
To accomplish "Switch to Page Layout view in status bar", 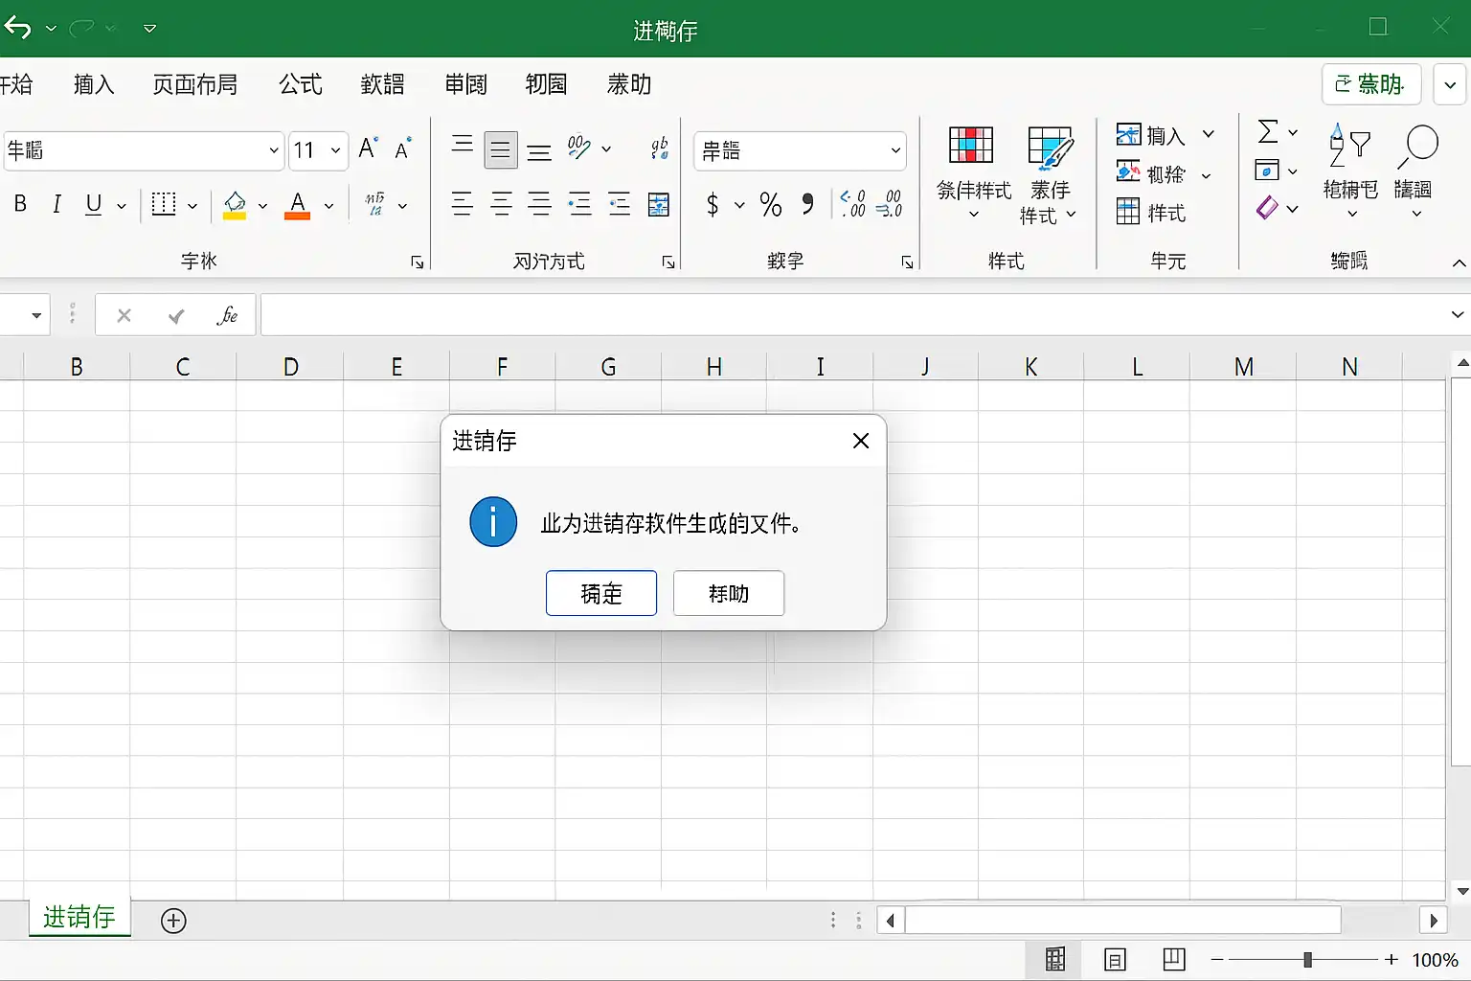I will tap(1115, 959).
